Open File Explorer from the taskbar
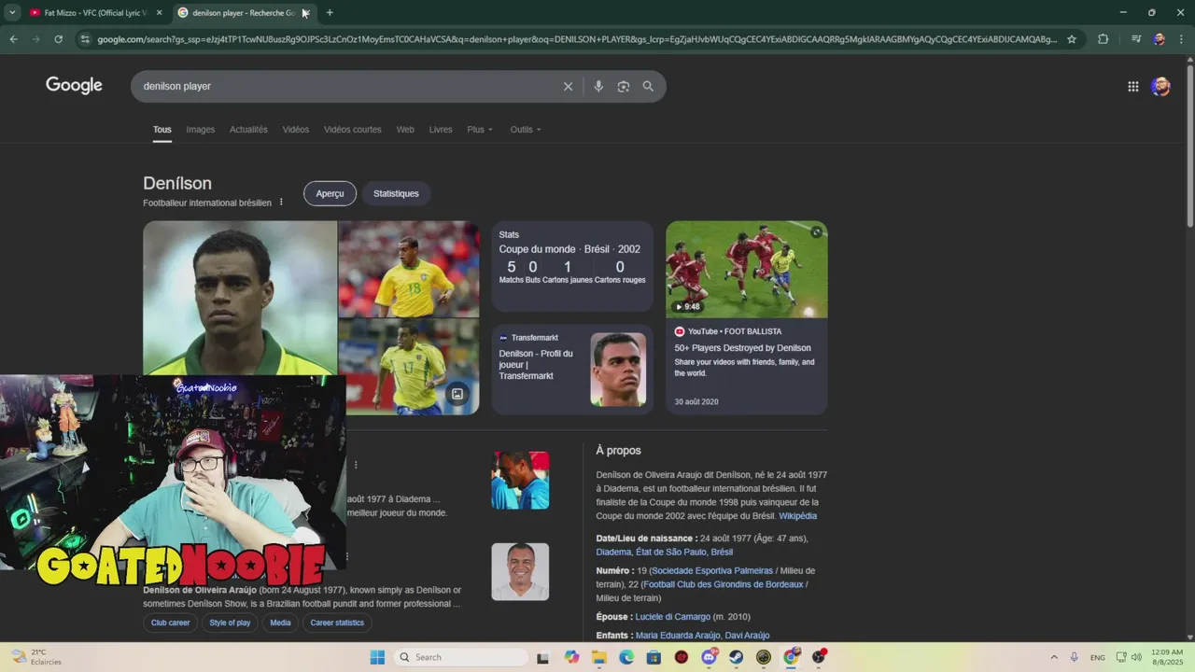This screenshot has height=672, width=1195. 598,657
